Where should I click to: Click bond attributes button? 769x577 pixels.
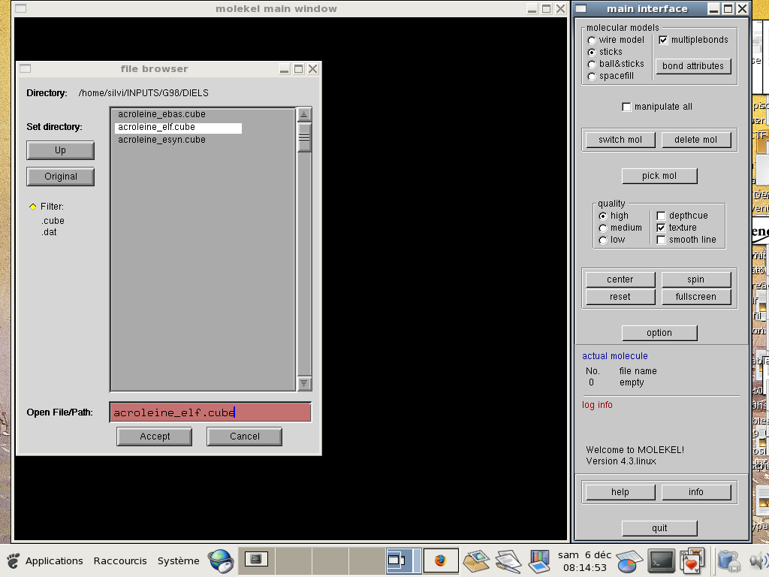(693, 66)
